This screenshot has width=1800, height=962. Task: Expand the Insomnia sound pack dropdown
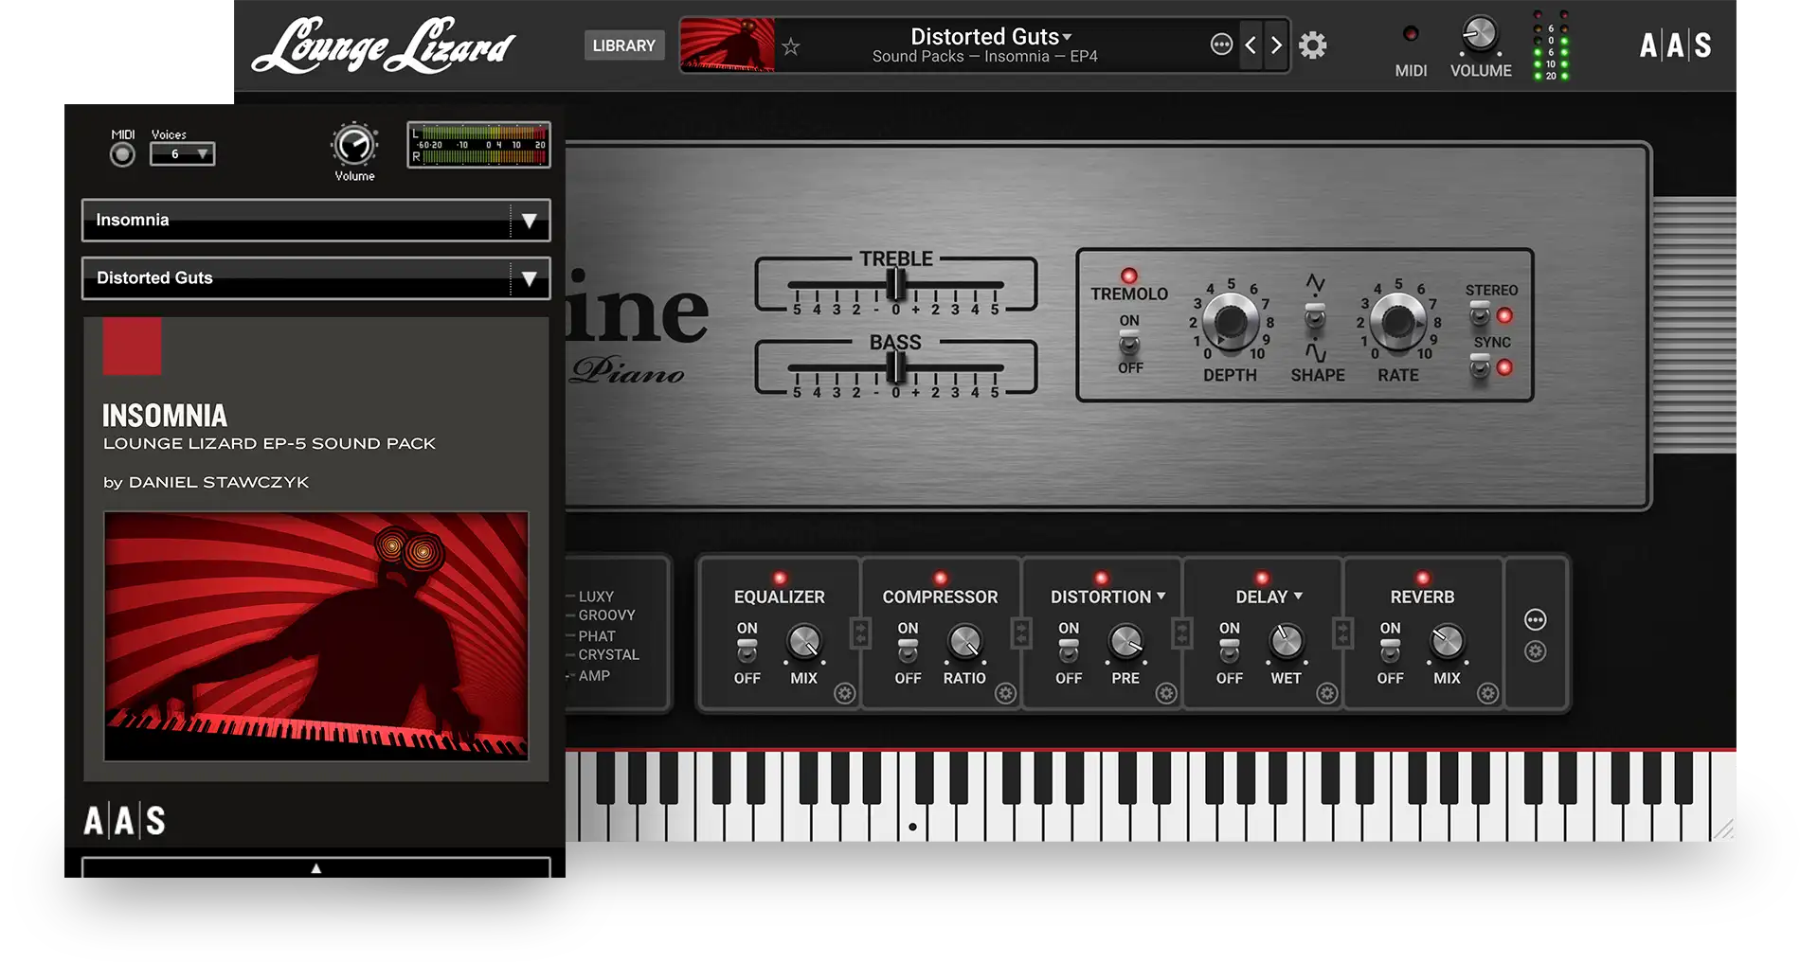point(529,221)
